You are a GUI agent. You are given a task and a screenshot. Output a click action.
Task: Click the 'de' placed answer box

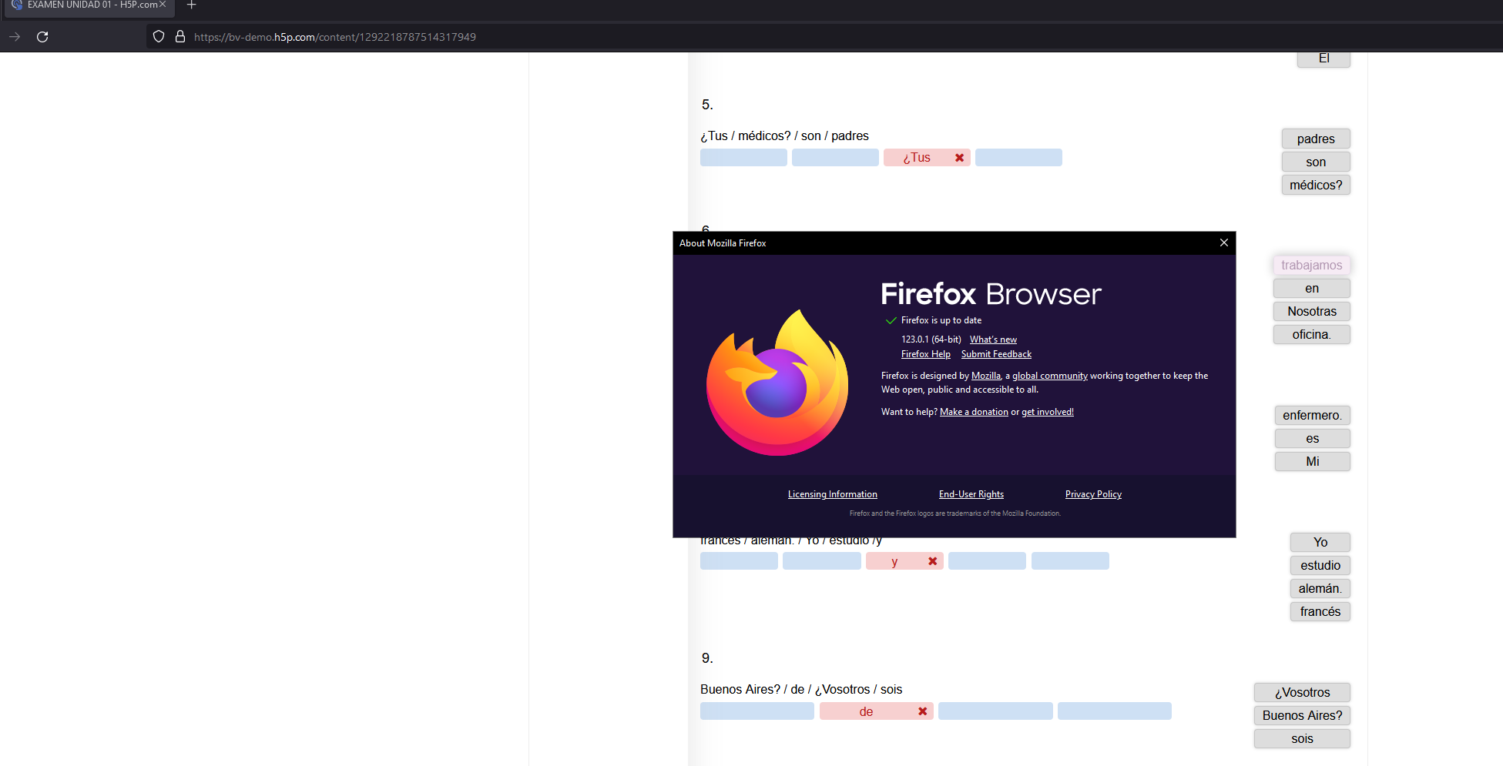click(877, 711)
